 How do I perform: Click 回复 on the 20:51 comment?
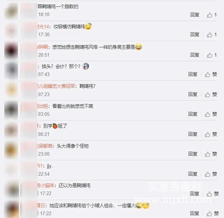(195, 55)
